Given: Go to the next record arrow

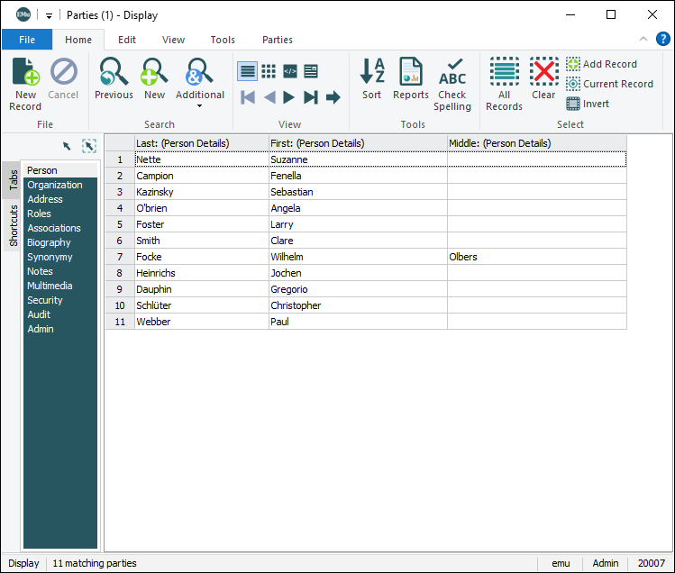Looking at the screenshot, I should pyautogui.click(x=289, y=97).
